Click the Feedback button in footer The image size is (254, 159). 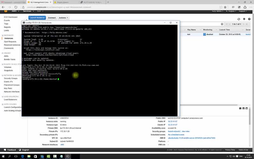10,150
